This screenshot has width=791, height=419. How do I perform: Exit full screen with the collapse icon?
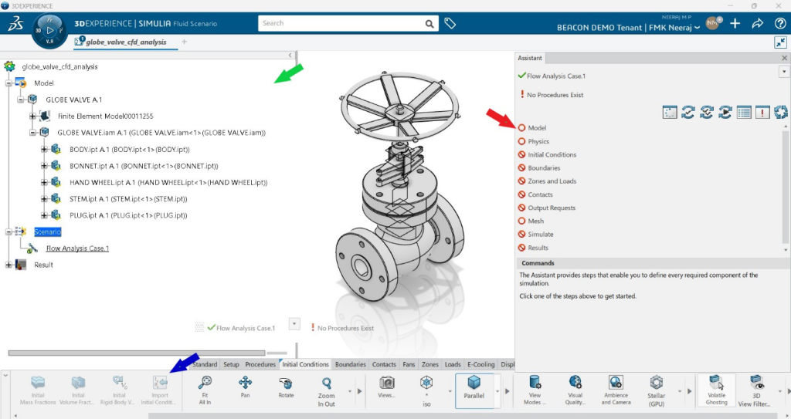click(780, 42)
